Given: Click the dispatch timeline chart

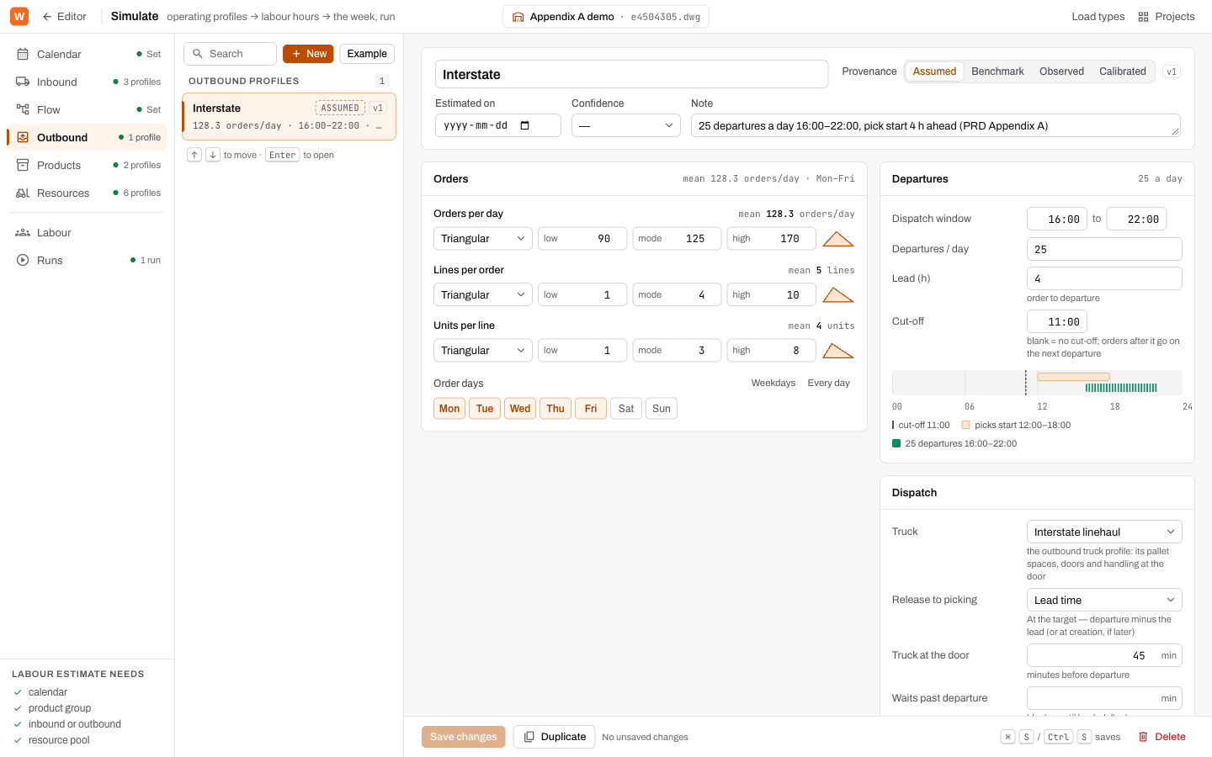Looking at the screenshot, I should point(1037,383).
